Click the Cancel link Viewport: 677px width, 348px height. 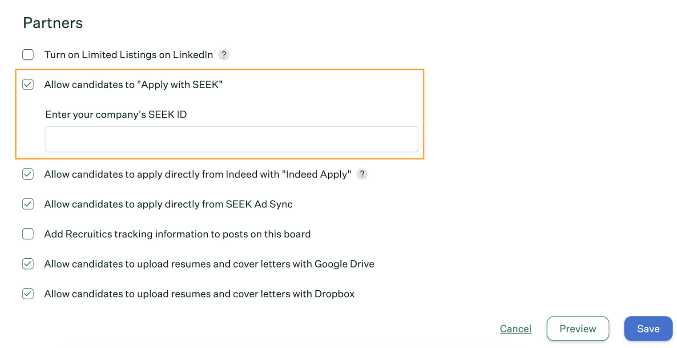pyautogui.click(x=516, y=329)
